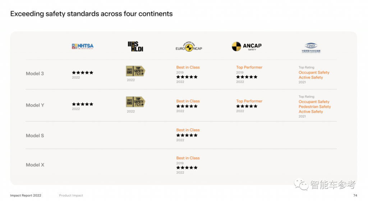Viewport: 368px width, 201px height.
Task: Click the Euro NCAP logo
Action: [189, 47]
